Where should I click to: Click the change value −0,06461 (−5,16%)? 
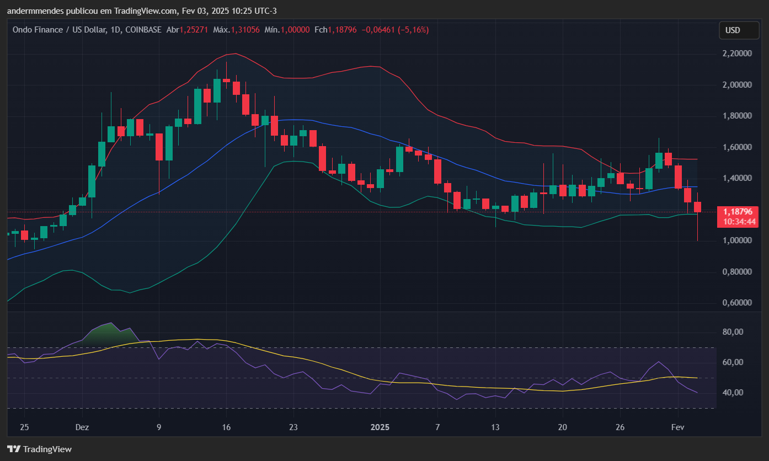coord(395,29)
